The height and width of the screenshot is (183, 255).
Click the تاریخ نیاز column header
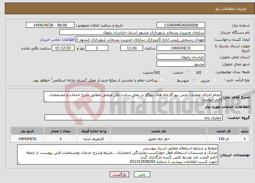[27, 131]
